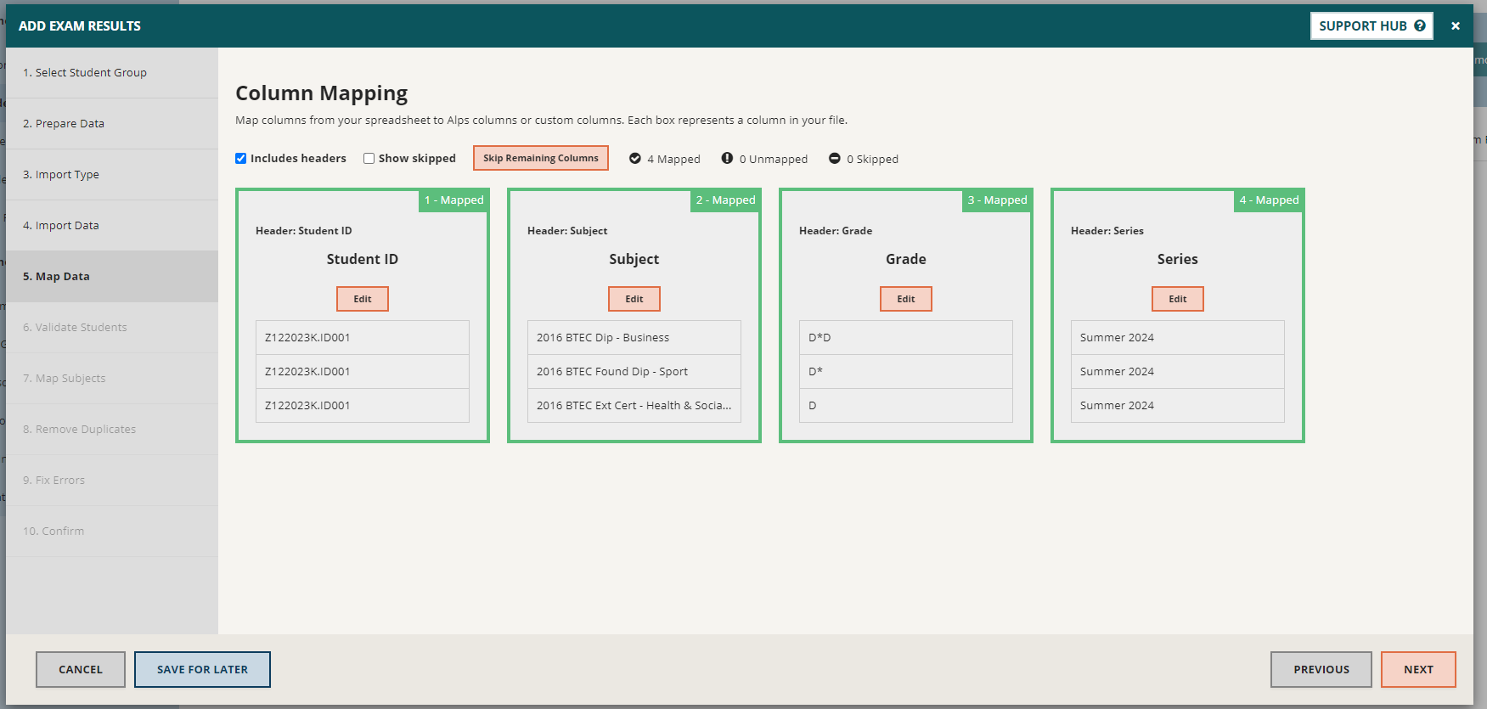This screenshot has height=709, width=1487.
Task: Edit the Subject column mapping
Action: pos(634,299)
